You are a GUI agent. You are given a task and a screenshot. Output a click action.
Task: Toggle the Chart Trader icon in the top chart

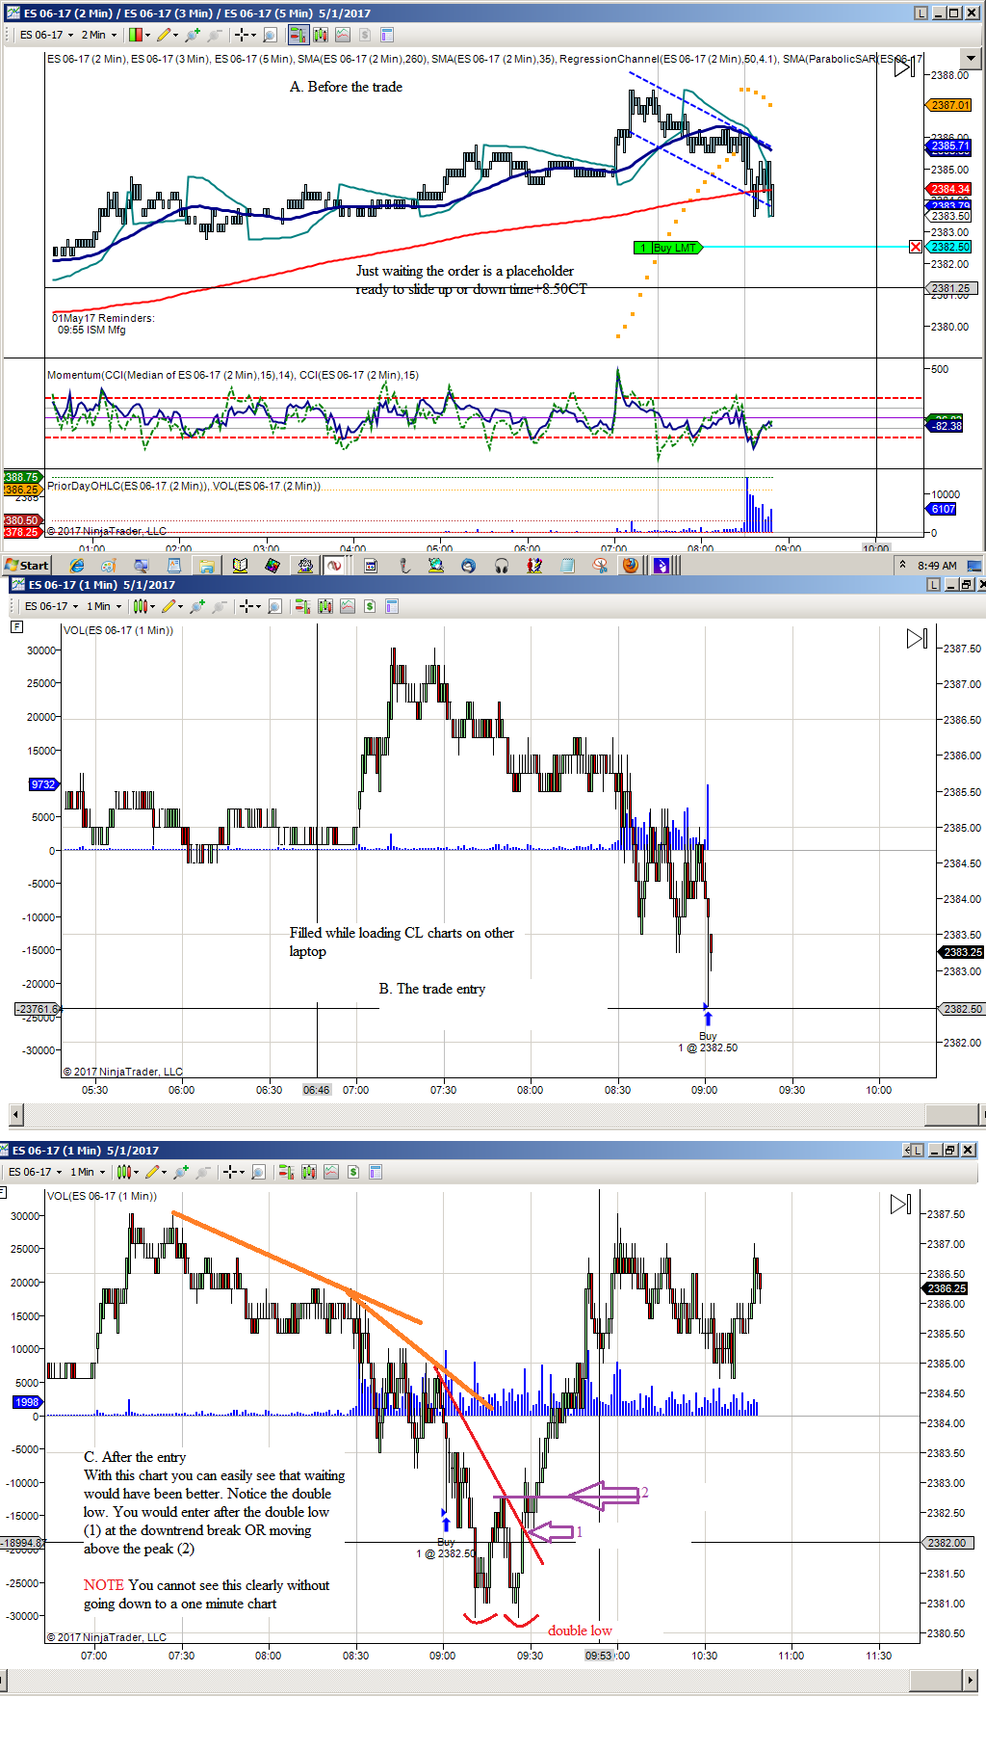298,35
